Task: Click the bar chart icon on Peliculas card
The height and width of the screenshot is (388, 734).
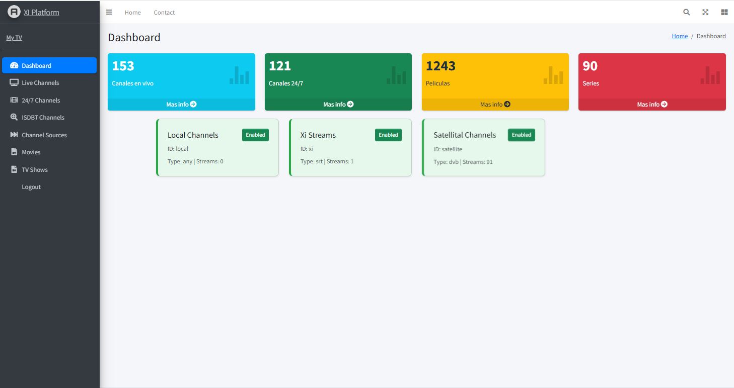Action: click(x=553, y=75)
